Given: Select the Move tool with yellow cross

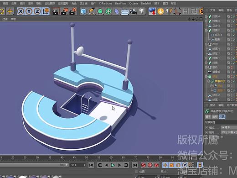Looking at the screenshot, I should [10, 11].
